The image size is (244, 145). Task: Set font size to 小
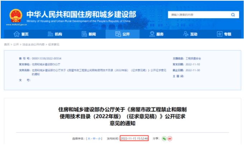point(99,139)
